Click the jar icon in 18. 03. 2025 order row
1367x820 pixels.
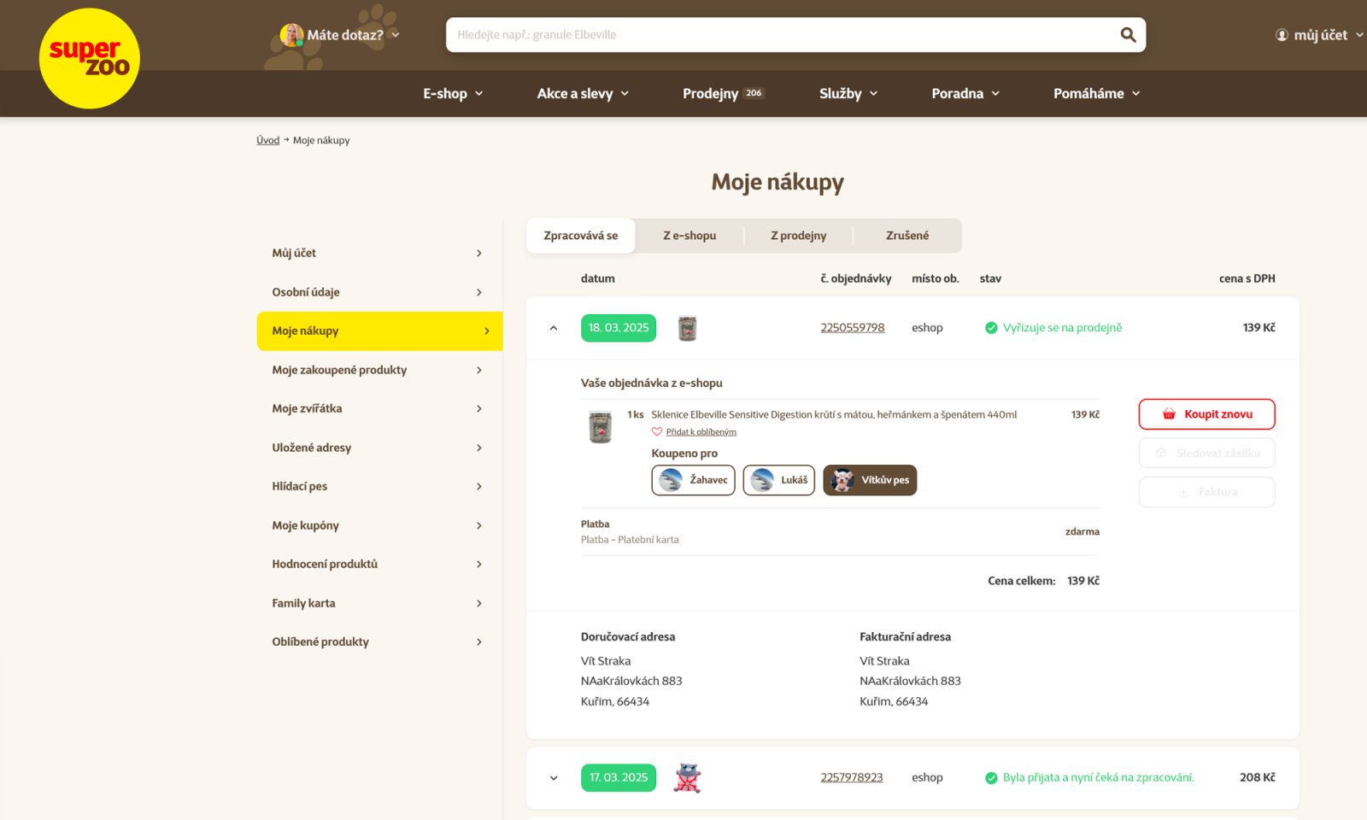(688, 328)
